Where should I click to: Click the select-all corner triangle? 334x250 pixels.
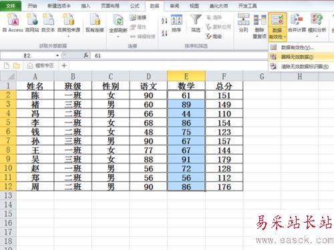pos(9,77)
